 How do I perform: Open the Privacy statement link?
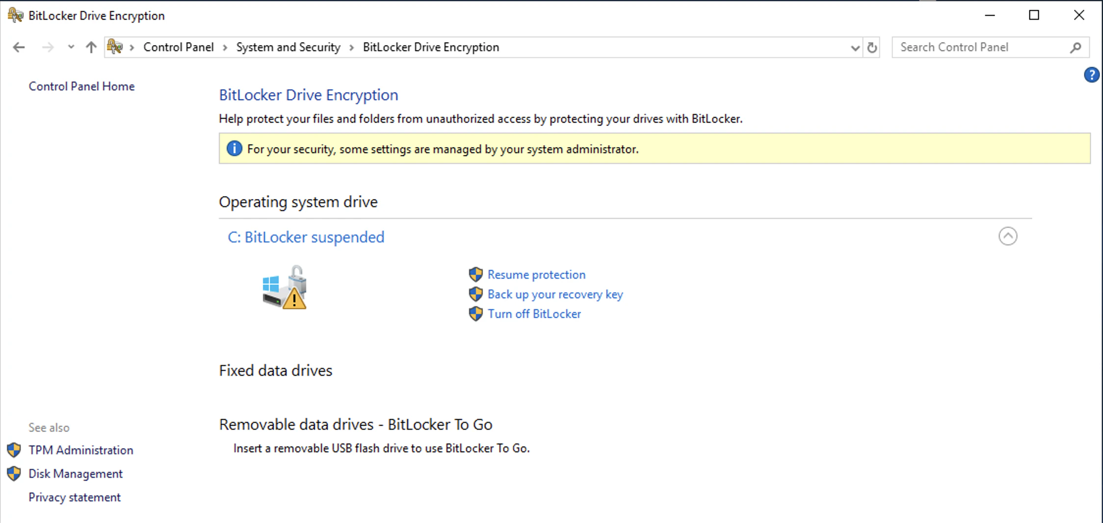75,497
